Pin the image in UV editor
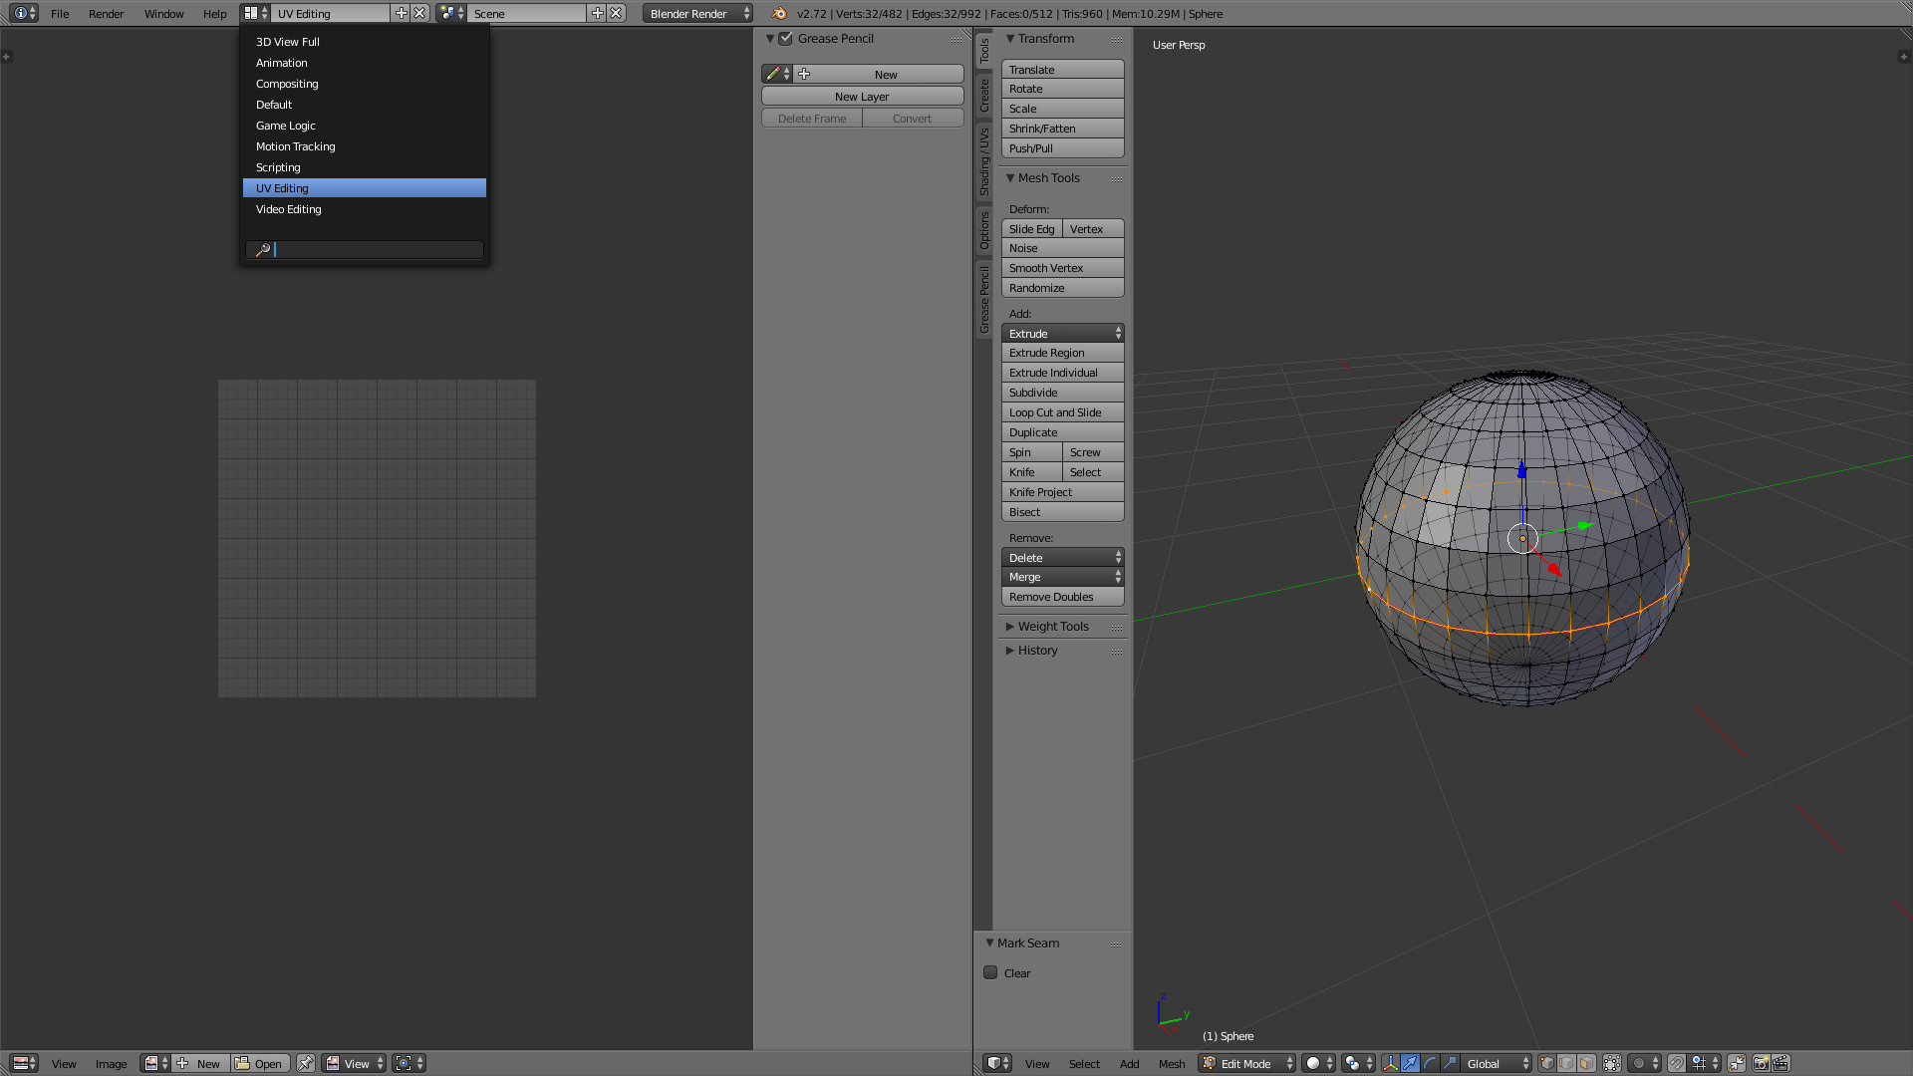 (306, 1063)
